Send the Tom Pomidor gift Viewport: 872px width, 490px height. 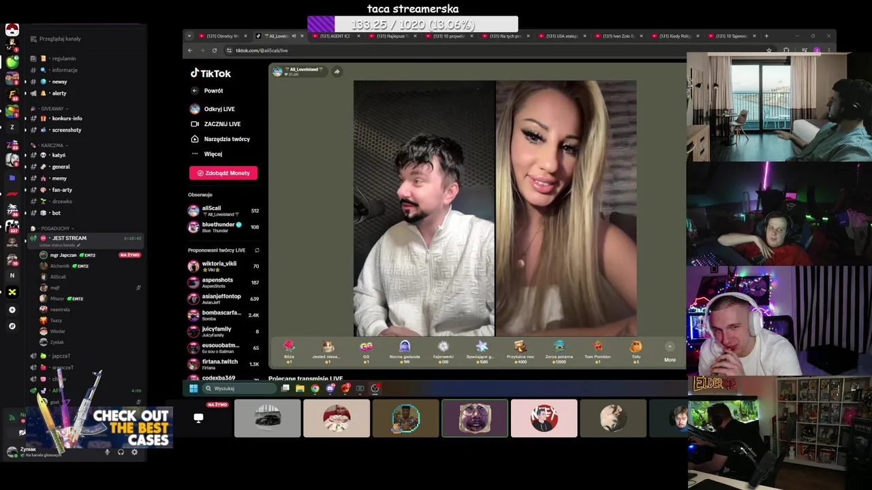click(x=597, y=350)
